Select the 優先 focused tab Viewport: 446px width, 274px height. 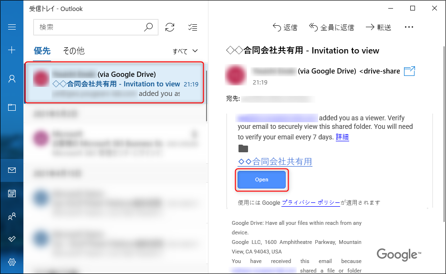pos(42,51)
